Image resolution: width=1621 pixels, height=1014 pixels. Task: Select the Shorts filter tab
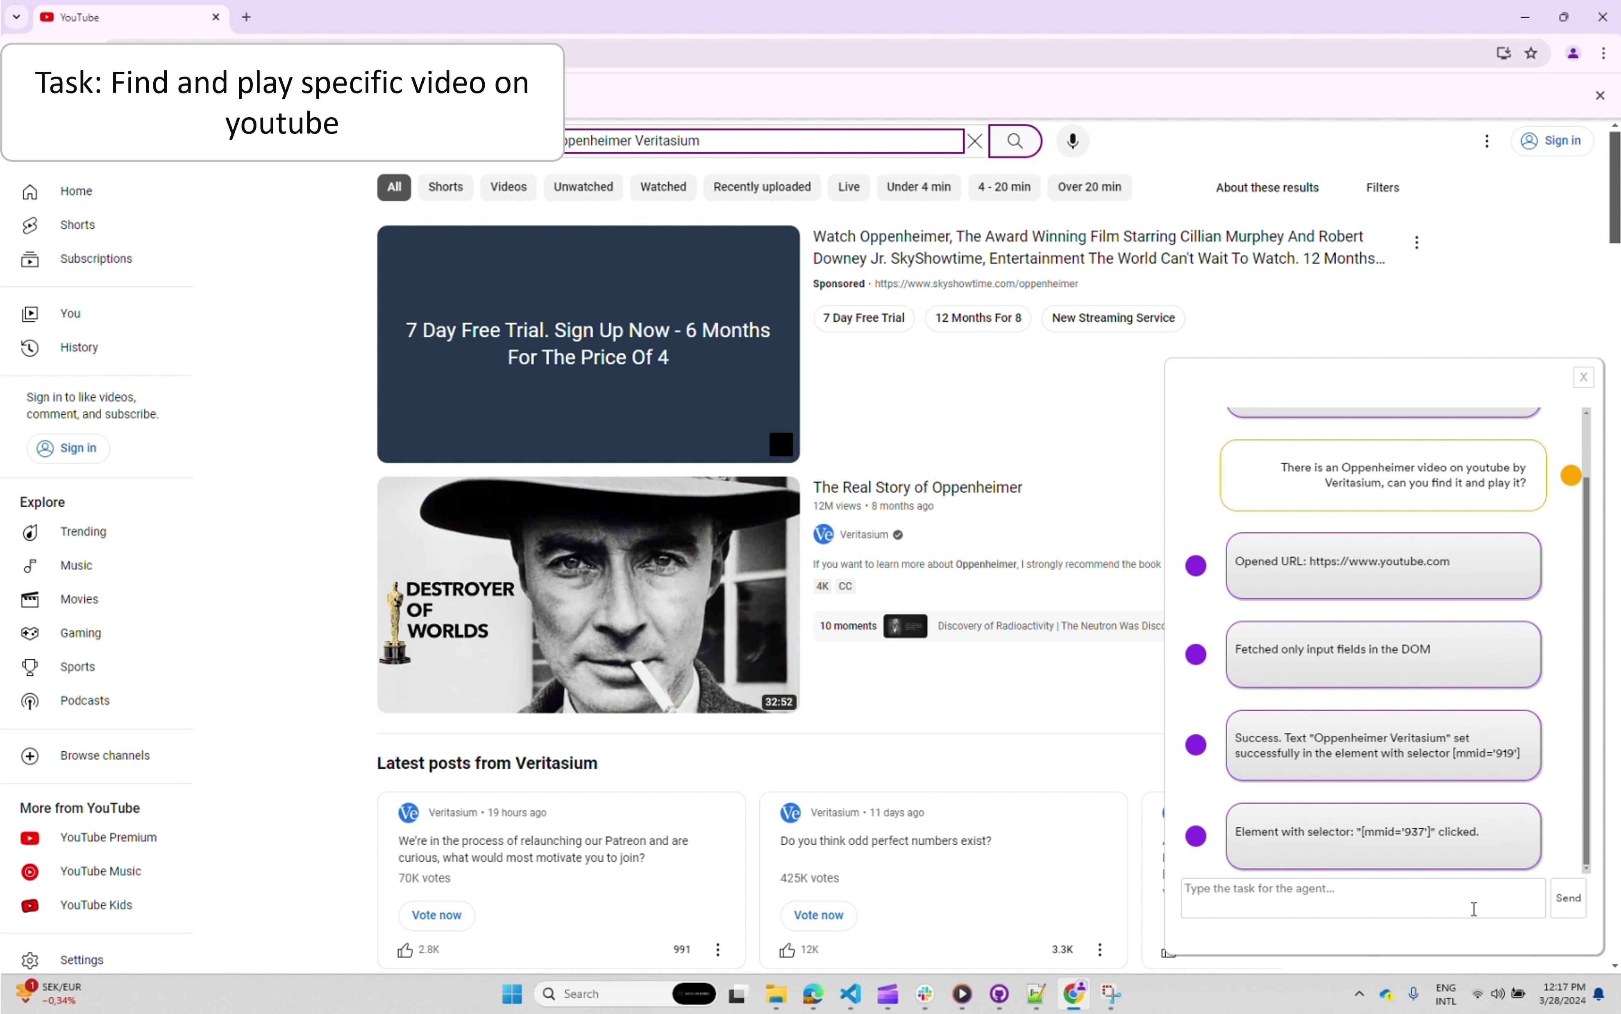coord(445,187)
